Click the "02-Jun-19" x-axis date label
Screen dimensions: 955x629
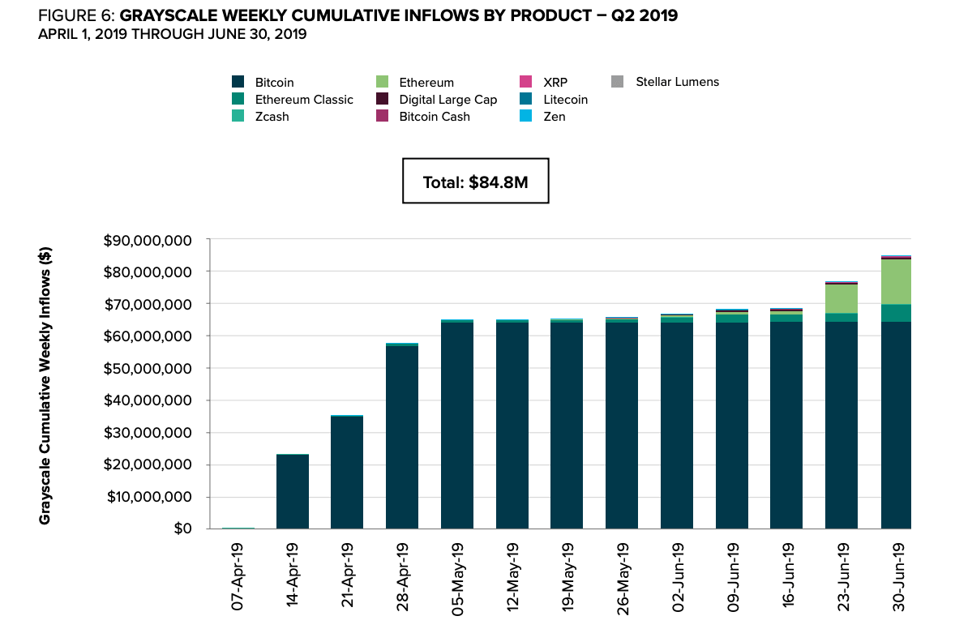tap(678, 576)
